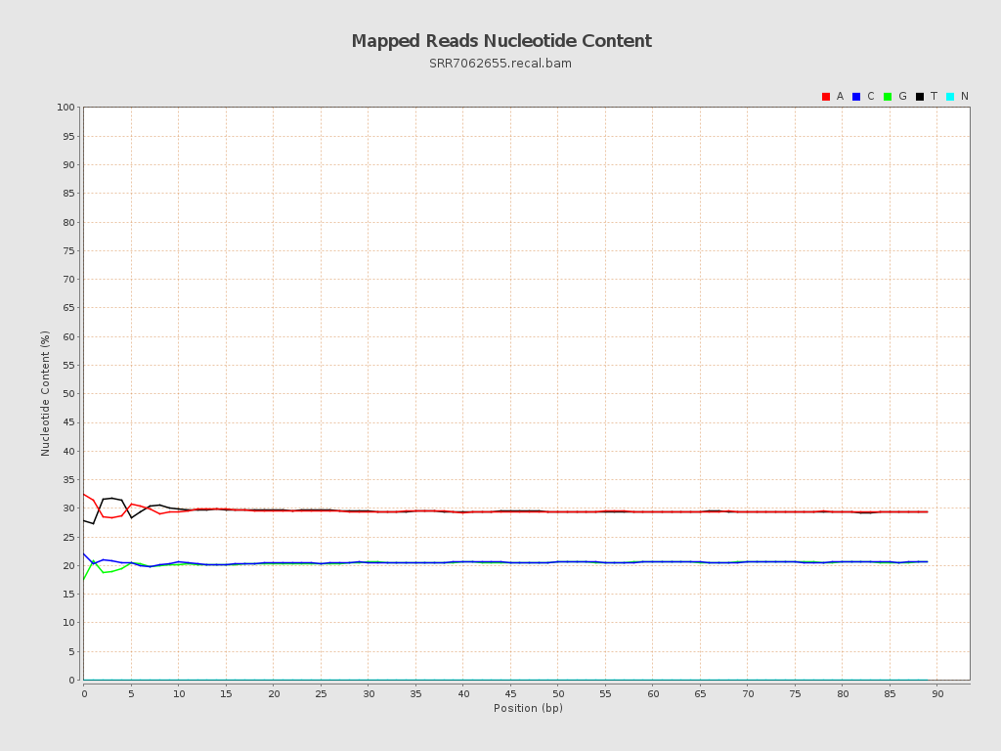Viewport: 1001px width, 751px height.
Task: Click the y-axis tick label 75
Action: (x=68, y=250)
